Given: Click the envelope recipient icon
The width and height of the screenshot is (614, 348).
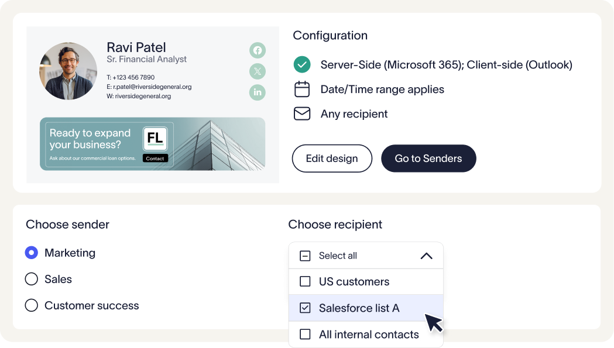Looking at the screenshot, I should tap(301, 114).
